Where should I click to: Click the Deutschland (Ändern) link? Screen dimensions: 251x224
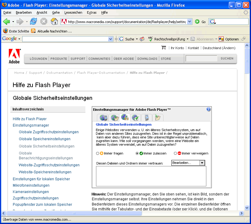click(x=219, y=48)
